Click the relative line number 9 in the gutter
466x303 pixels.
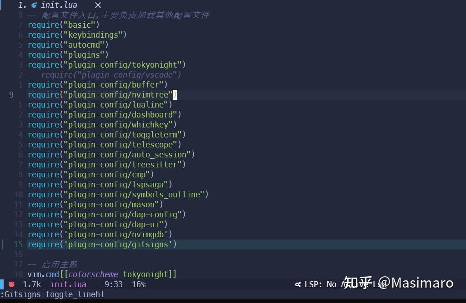click(x=11, y=94)
